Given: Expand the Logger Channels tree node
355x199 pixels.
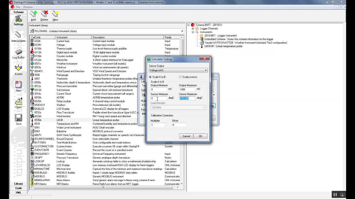Looking at the screenshot, I should point(193,28).
